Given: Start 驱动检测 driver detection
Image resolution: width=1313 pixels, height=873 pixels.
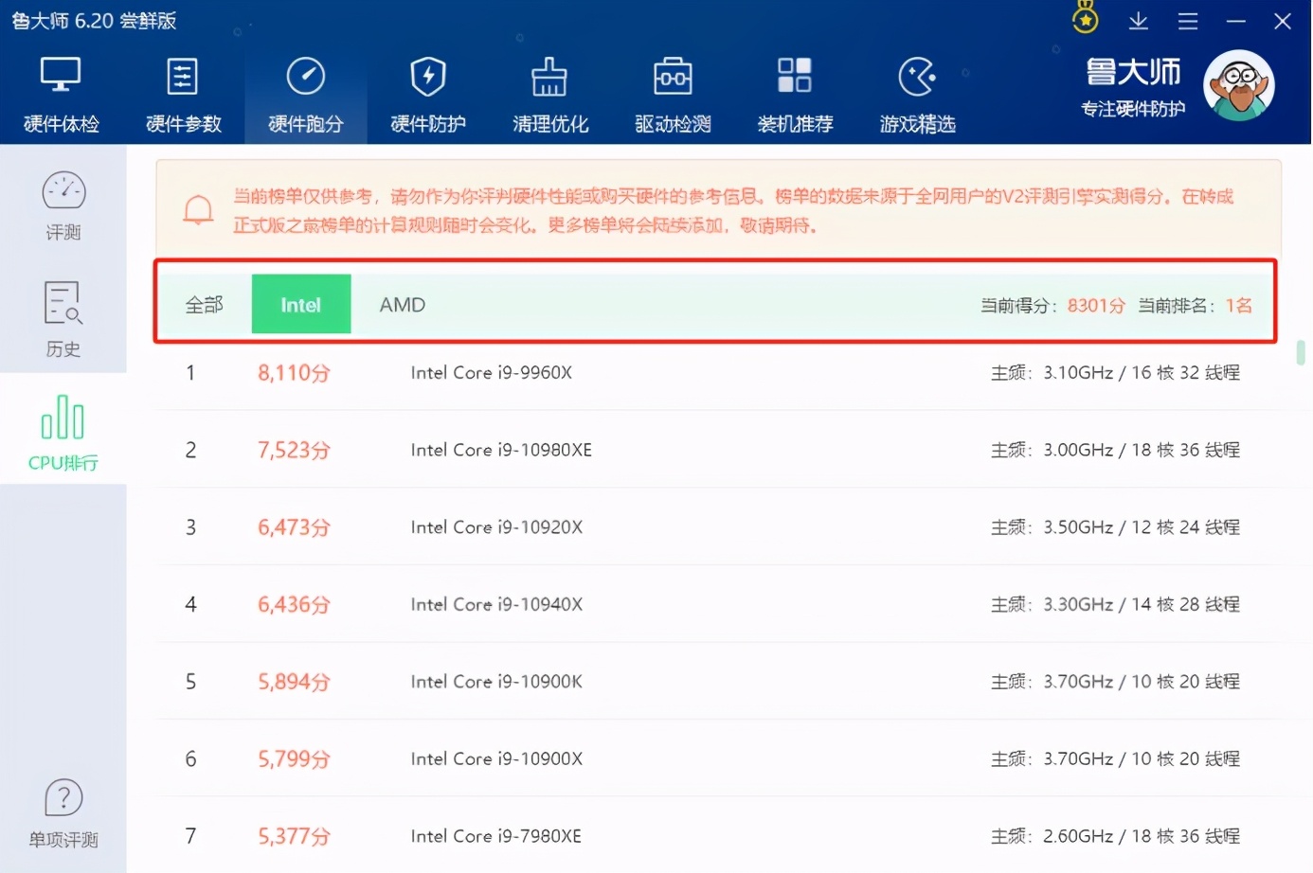Looking at the screenshot, I should (x=672, y=93).
